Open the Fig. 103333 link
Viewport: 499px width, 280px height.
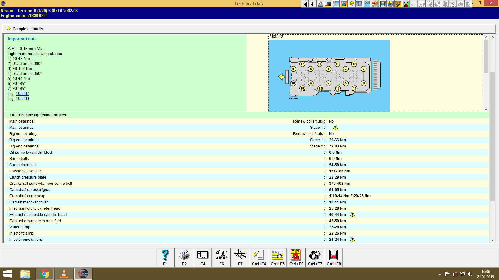tap(22, 98)
